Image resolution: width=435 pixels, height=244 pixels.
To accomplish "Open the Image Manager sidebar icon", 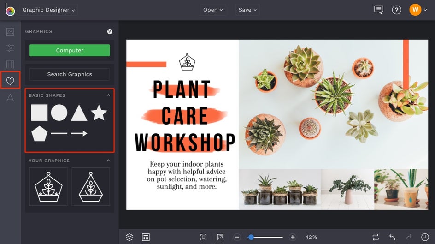I will [10, 32].
